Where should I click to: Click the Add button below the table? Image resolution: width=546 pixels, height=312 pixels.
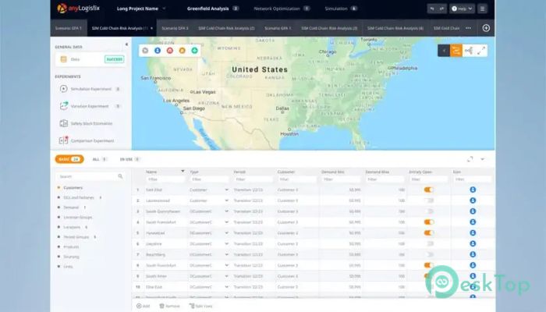[143, 306]
